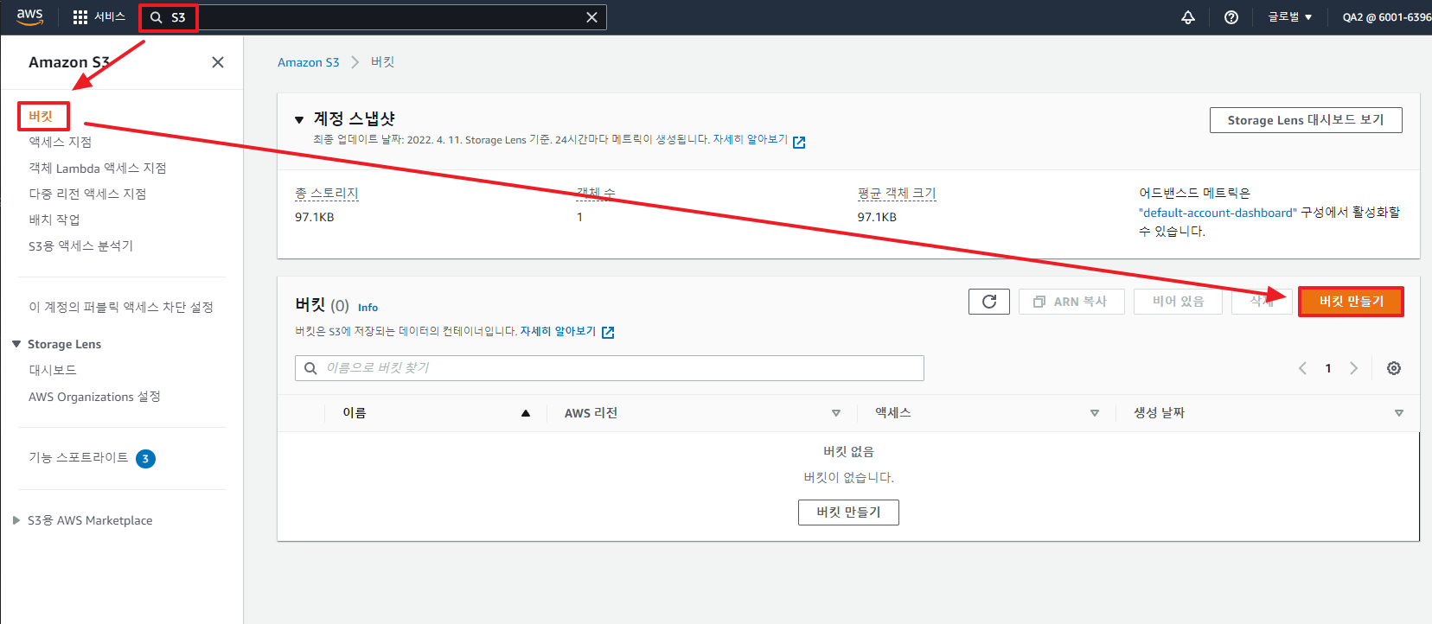The width and height of the screenshot is (1432, 624).
Task: Click Amazon S3 breadcrumb link
Action: point(309,62)
